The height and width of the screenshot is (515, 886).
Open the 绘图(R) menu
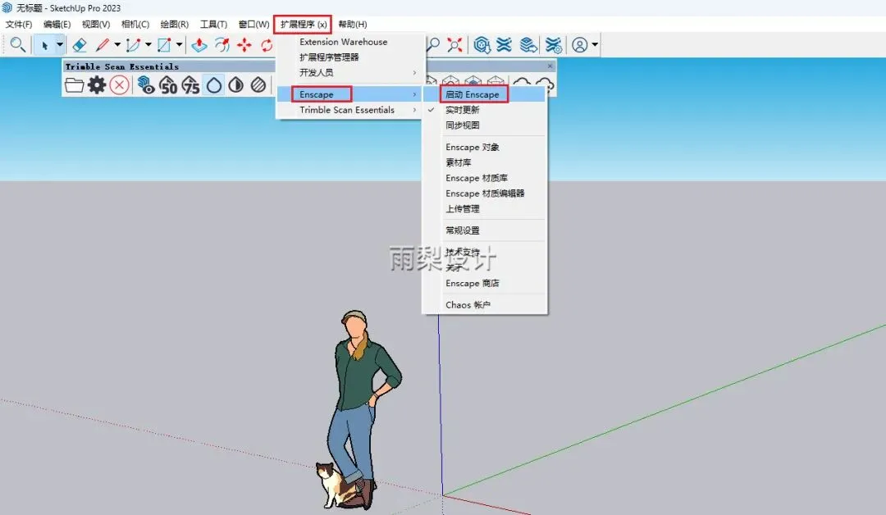point(175,25)
